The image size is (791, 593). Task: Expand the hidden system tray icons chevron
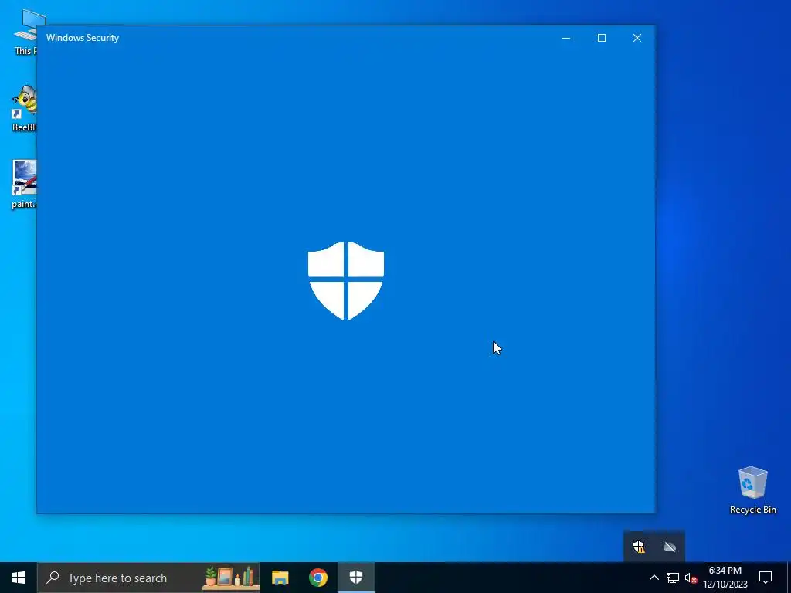pyautogui.click(x=654, y=578)
